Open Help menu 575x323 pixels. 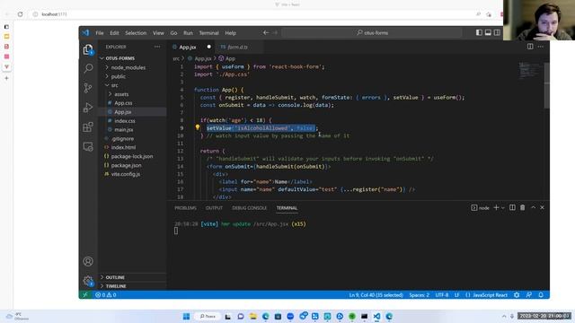coord(230,33)
